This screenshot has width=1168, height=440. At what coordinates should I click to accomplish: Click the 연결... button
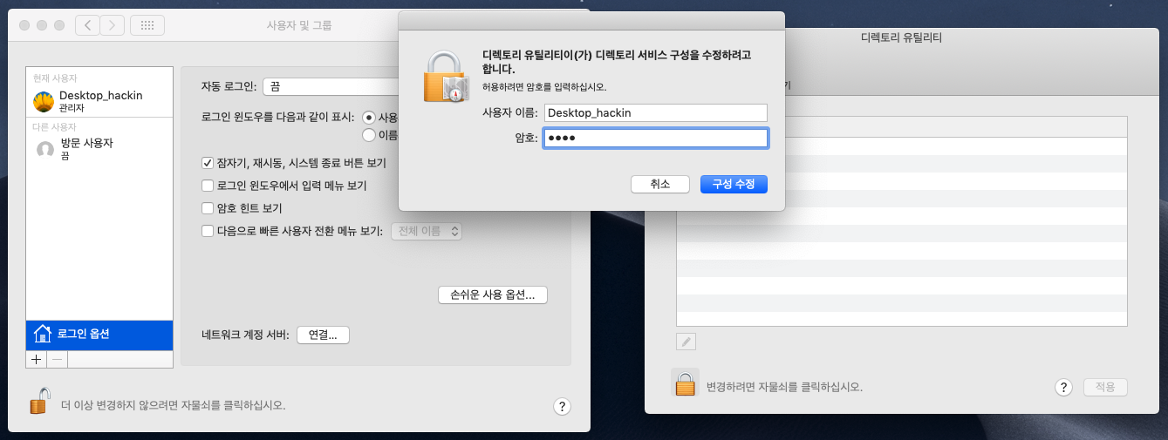point(324,335)
